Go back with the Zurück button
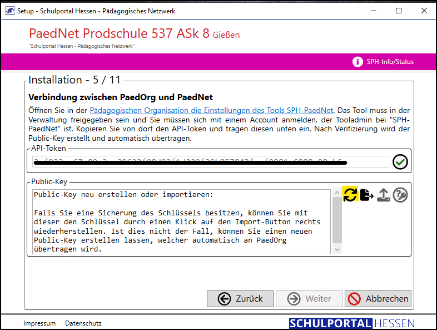This screenshot has height=330, width=437. point(240,299)
